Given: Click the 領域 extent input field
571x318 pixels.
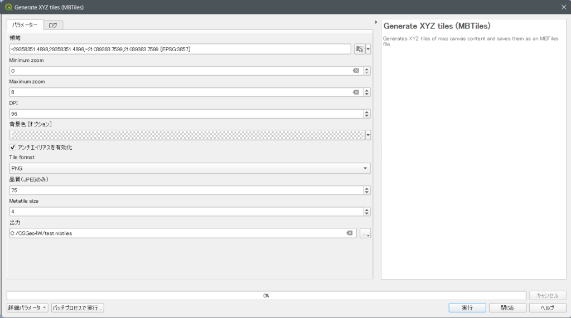Looking at the screenshot, I should pyautogui.click(x=180, y=49).
